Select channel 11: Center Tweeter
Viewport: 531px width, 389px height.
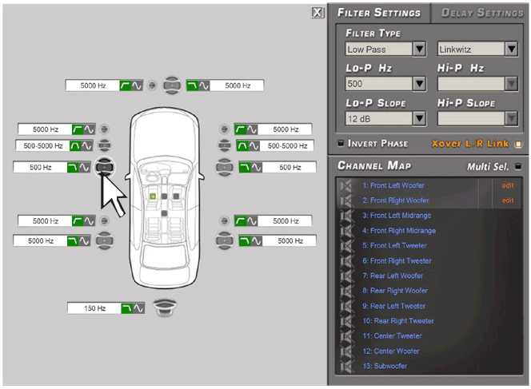tap(392, 336)
